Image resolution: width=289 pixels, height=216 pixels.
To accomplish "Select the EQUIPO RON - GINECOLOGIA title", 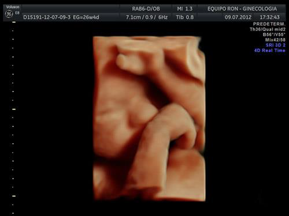I will (x=242, y=9).
